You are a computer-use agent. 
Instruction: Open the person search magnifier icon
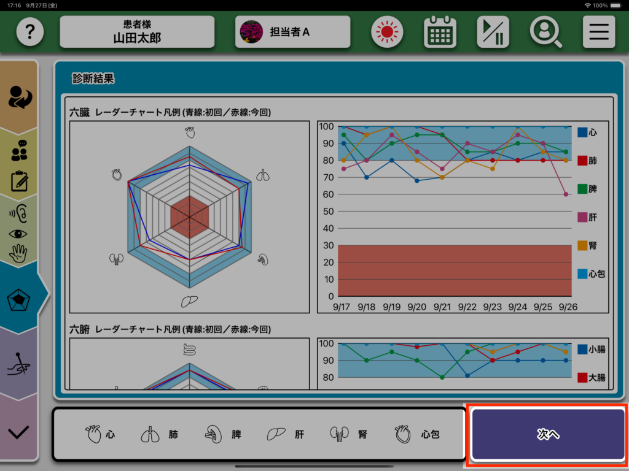click(545, 32)
